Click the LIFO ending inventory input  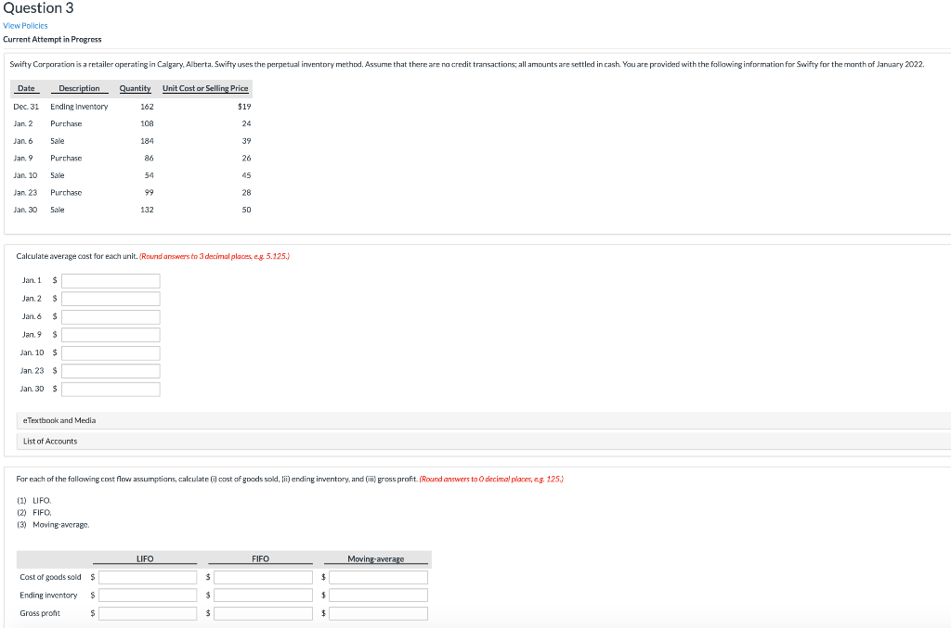click(x=147, y=595)
